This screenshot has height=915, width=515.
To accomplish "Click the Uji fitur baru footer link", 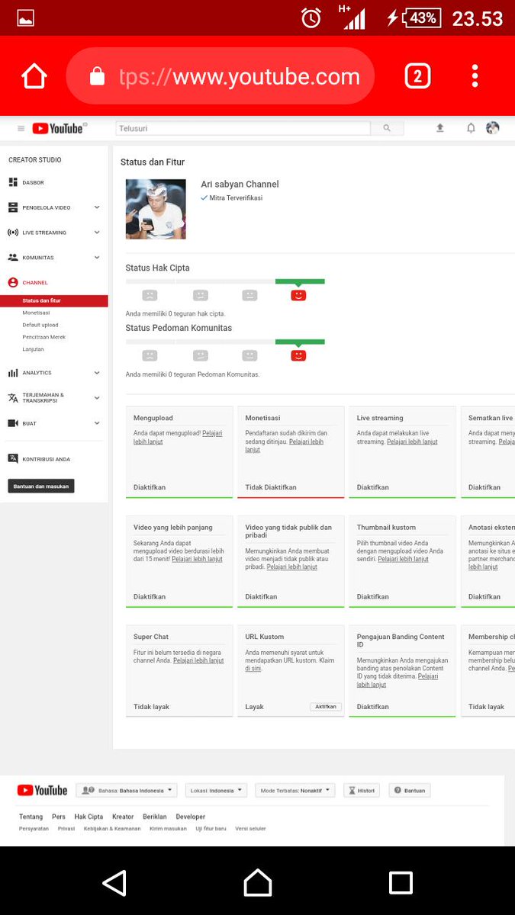I will click(211, 829).
